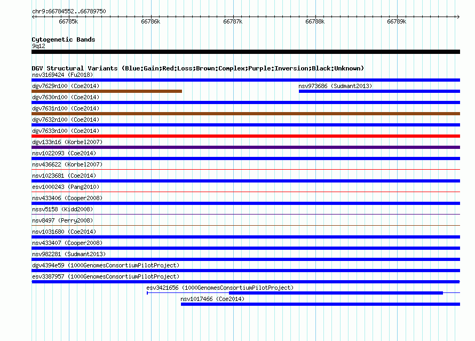Click the brown dgv7629n100 complex bar
Screen dimensions: 475x341
(x=107, y=91)
